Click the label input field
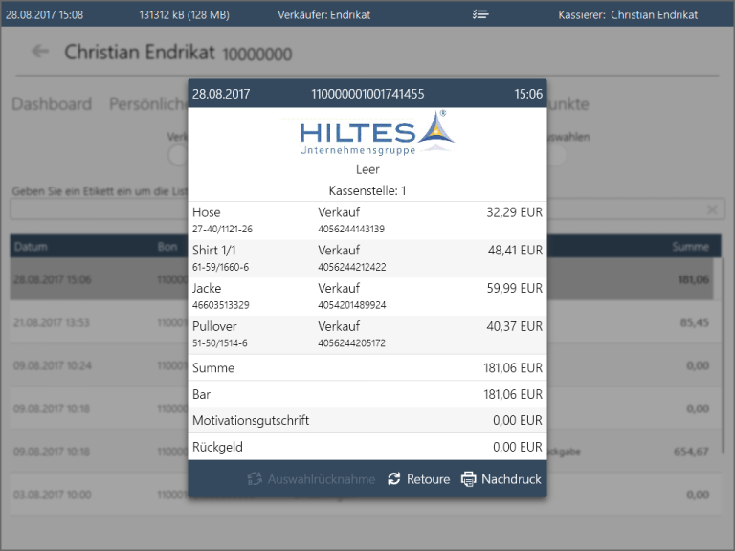The height and width of the screenshot is (551, 735). coord(96,209)
